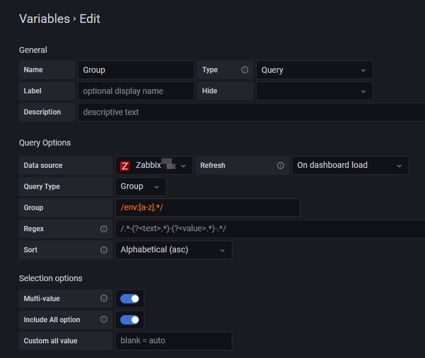Screen dimensions: 425x358
Task: Click the Name field containing Group
Action: 136,70
